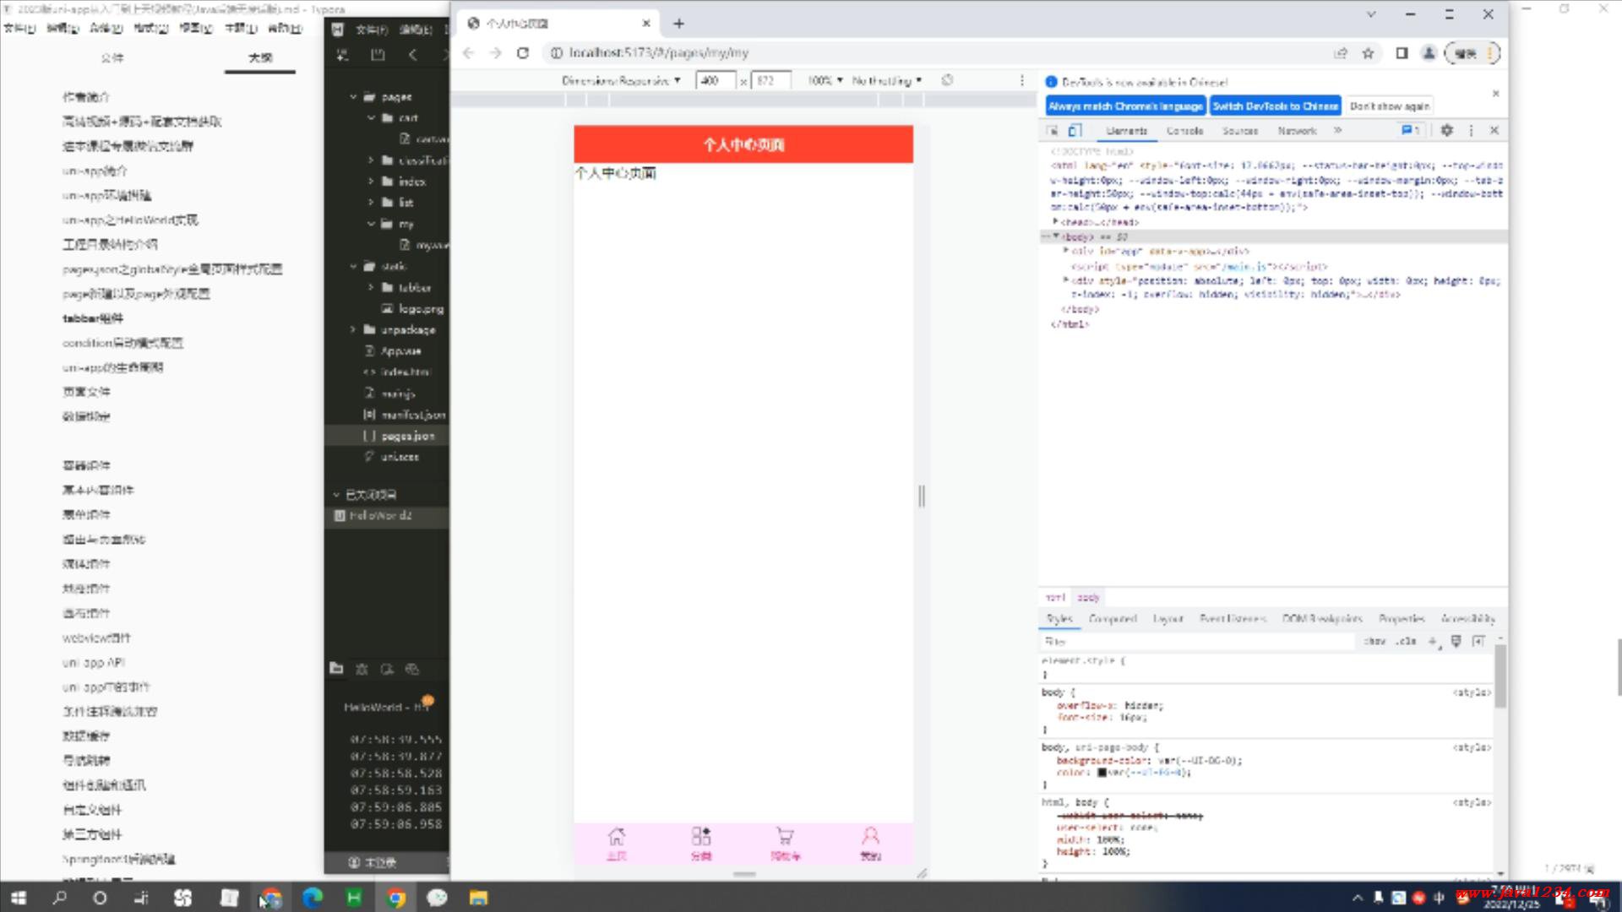Open the terminal folder icon in HBuilderX
Viewport: 1622px width, 912px height.
click(x=336, y=669)
